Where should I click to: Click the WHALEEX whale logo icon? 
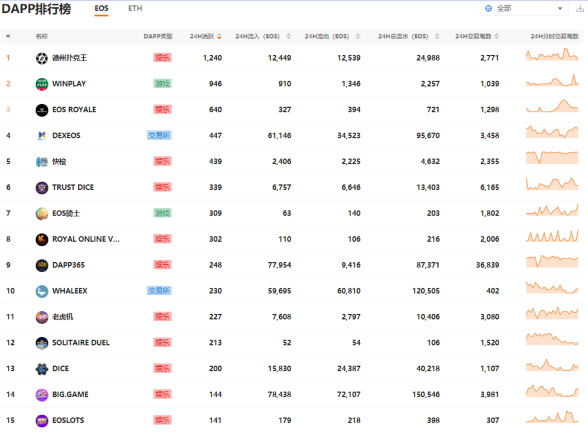coord(42,291)
